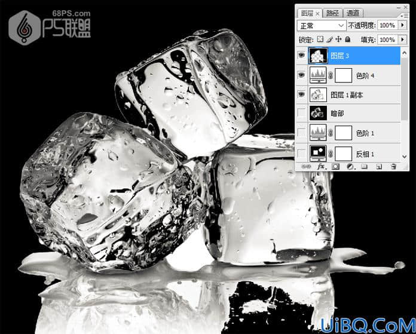Screen dimensions: 416x334
Task: Click the 色阶 4 levels histogram icon
Action: (x=318, y=75)
